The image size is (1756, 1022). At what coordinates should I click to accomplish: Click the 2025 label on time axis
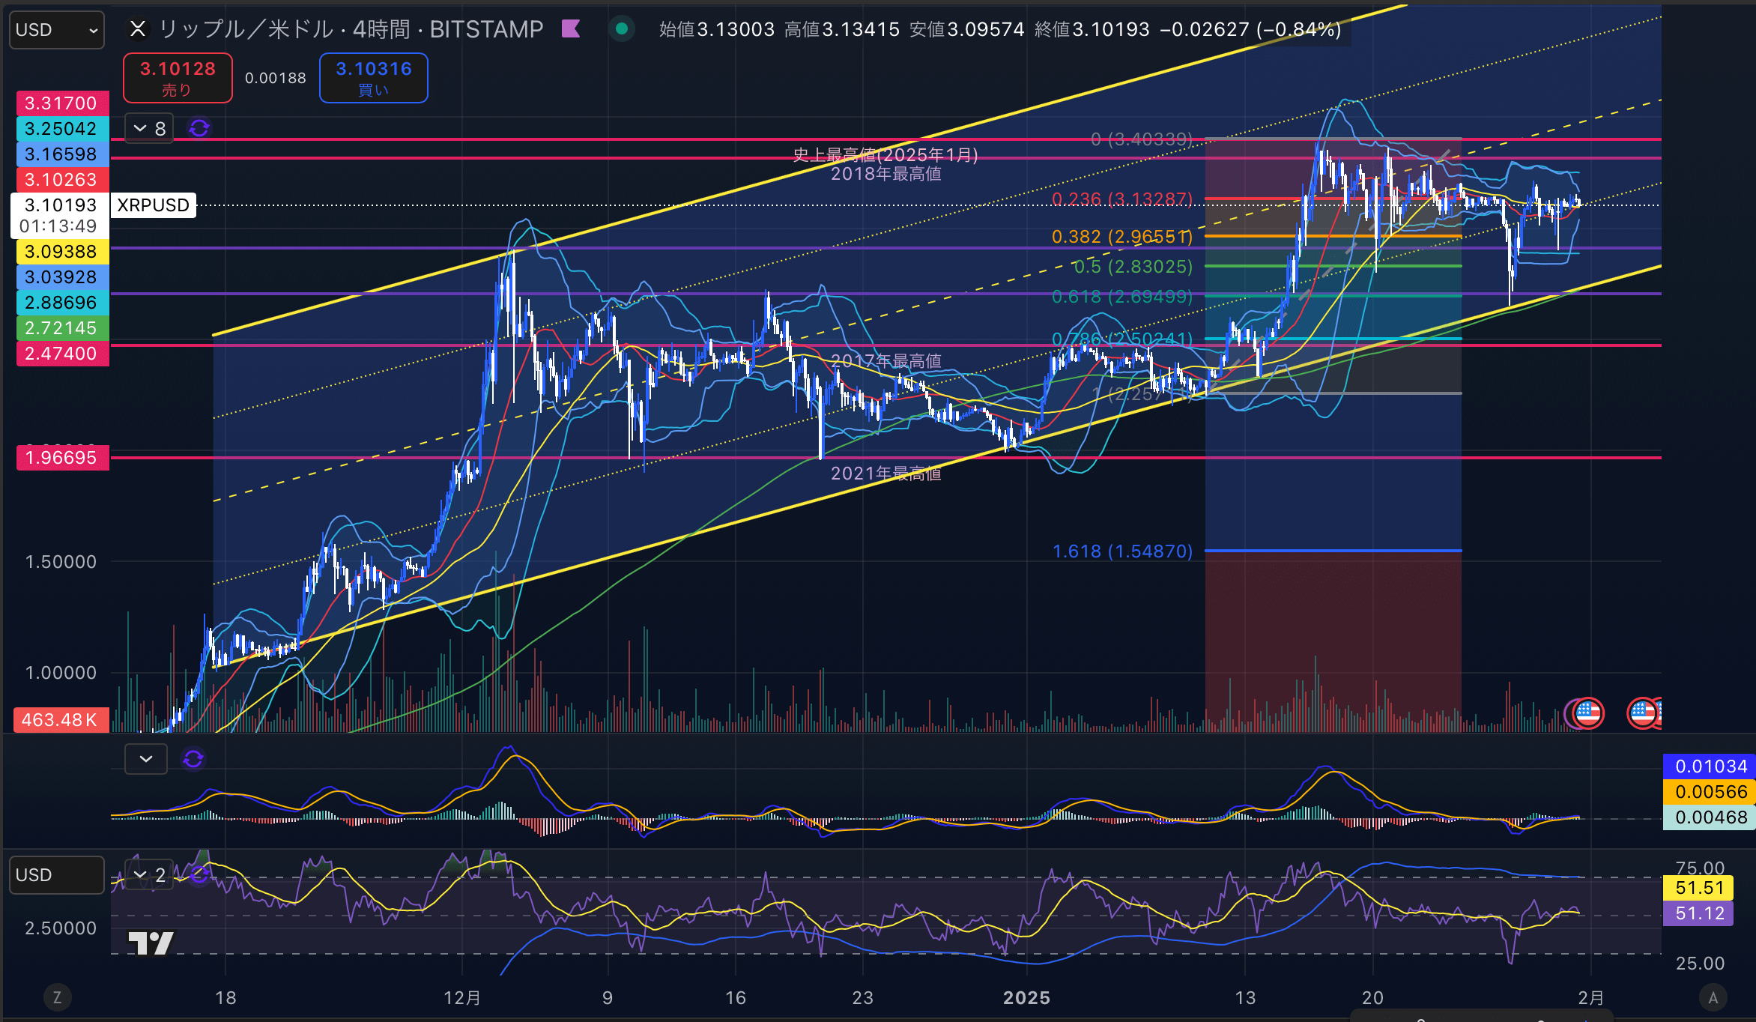pyautogui.click(x=1026, y=997)
